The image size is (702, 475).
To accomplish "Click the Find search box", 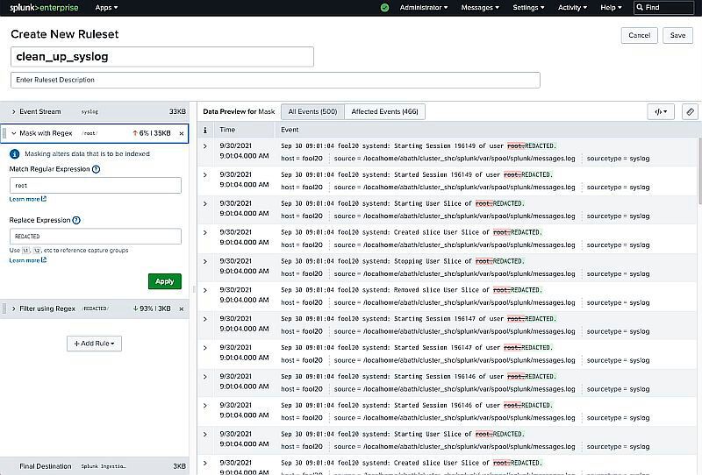I will coord(663,8).
